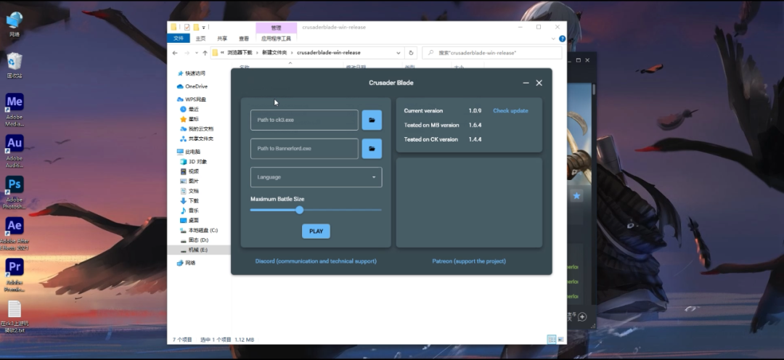Click the search box in File Explorer
This screenshot has width=784, height=360.
(492, 52)
